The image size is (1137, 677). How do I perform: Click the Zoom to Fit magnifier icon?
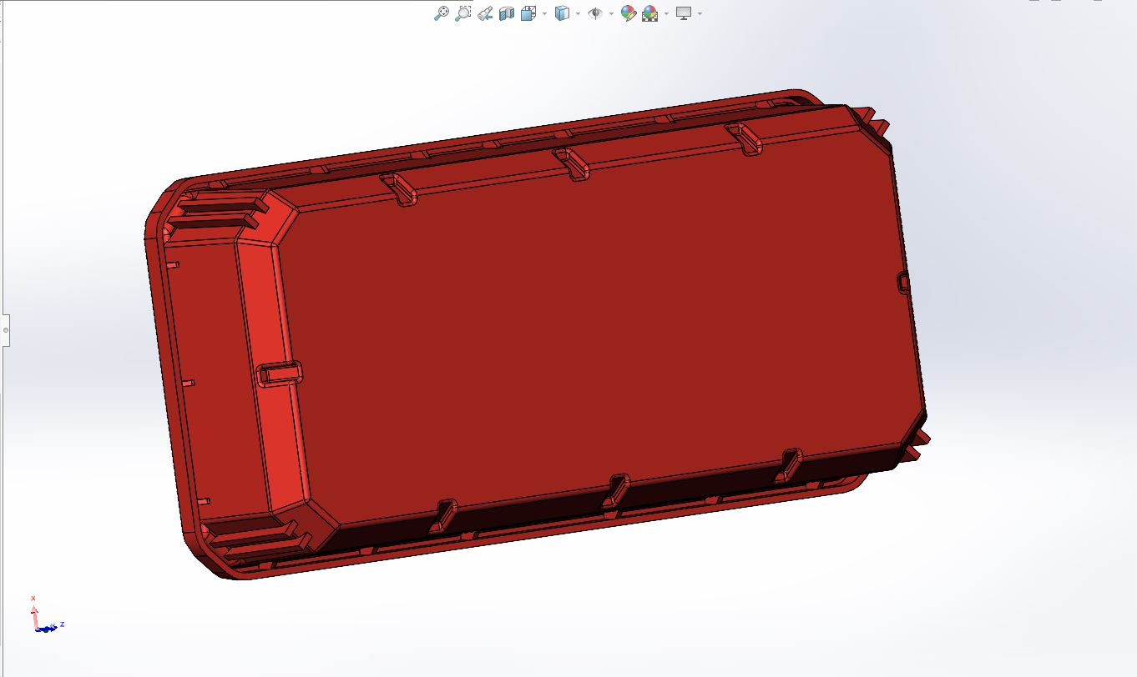pos(442,13)
